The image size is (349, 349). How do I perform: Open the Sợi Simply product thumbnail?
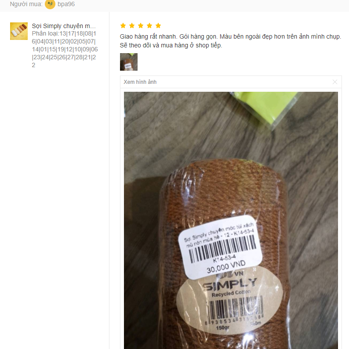pos(19,31)
